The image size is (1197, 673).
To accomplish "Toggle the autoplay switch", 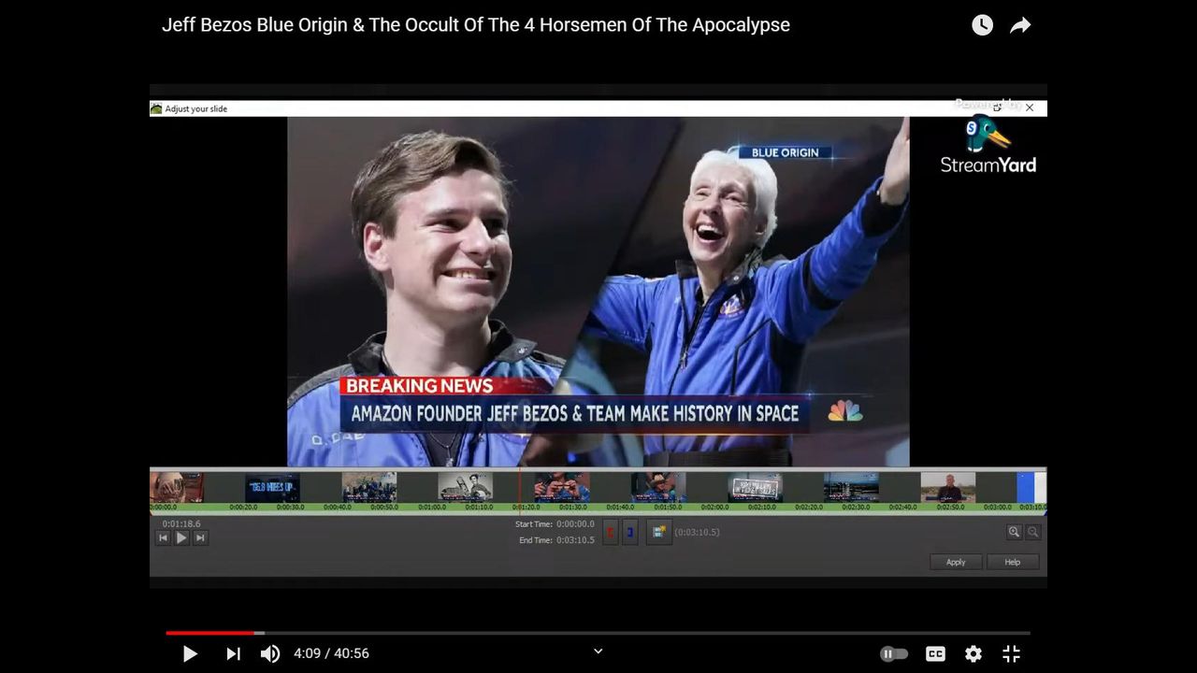I will (x=894, y=653).
